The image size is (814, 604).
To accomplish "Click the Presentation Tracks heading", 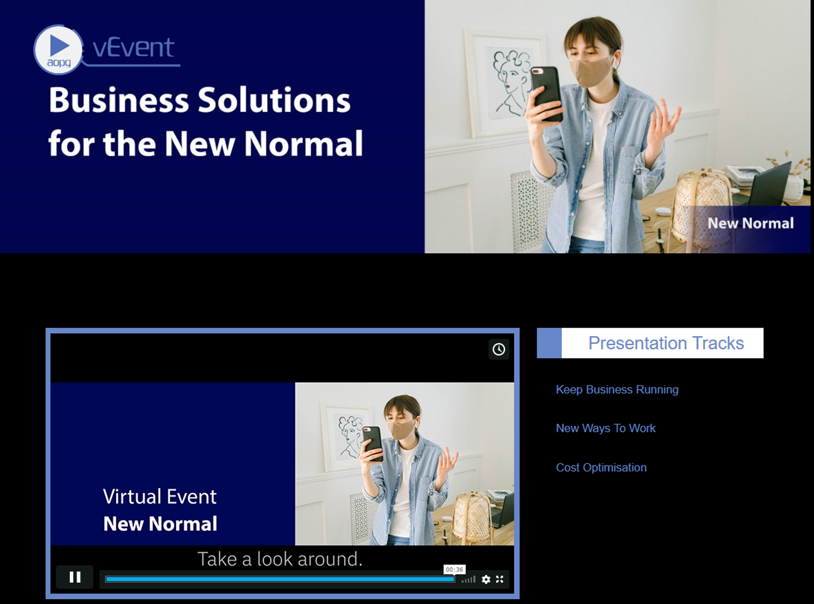I will click(666, 343).
